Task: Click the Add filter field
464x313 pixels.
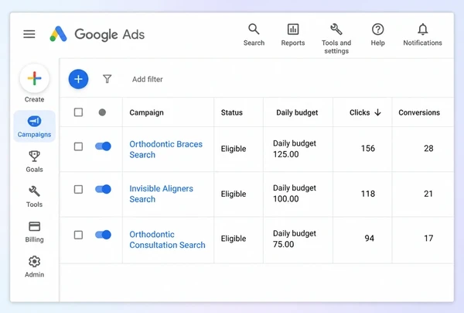Action: tap(148, 79)
